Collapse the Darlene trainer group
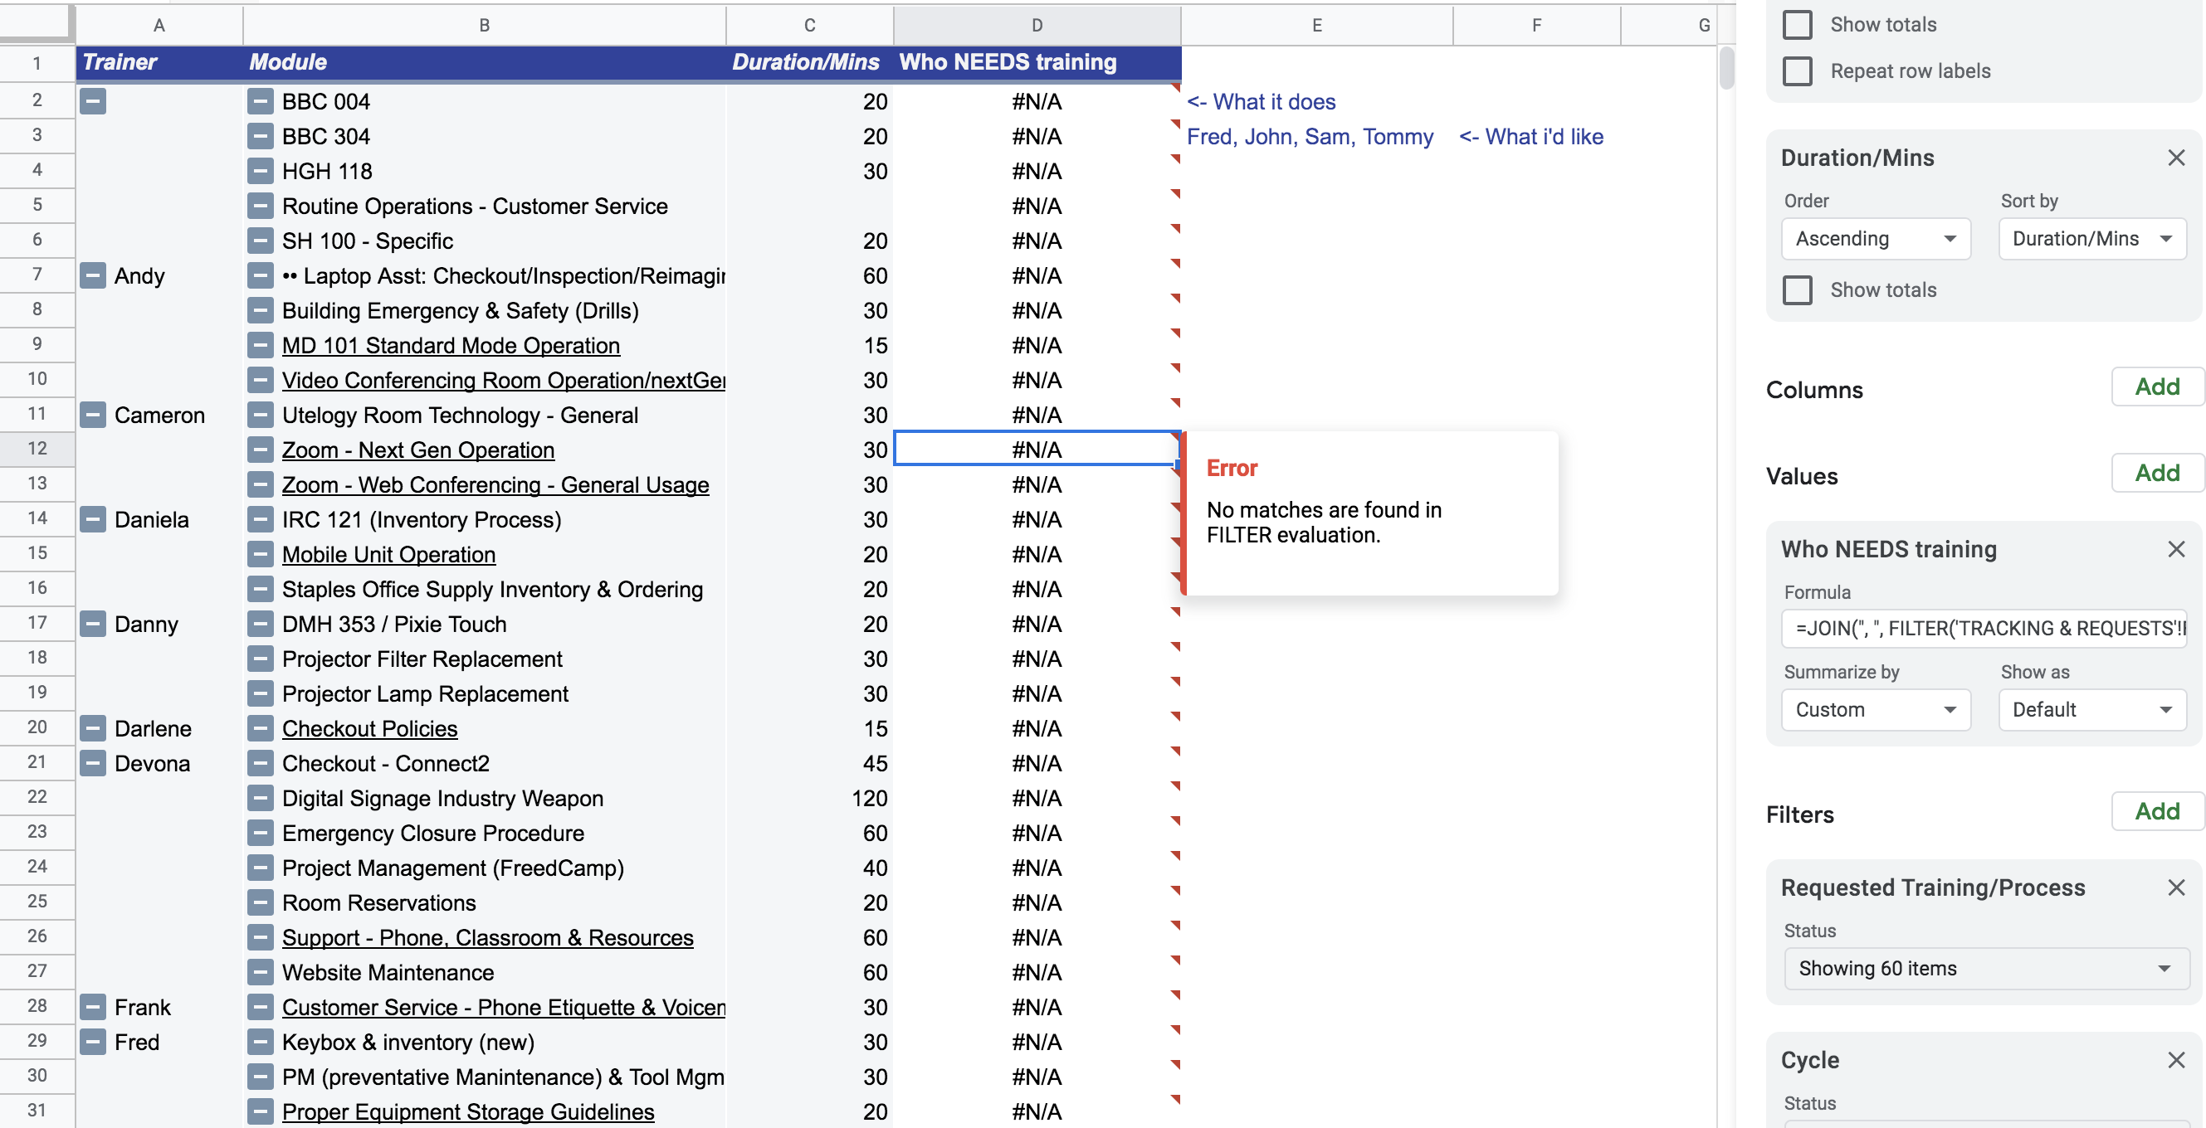The height and width of the screenshot is (1128, 2206). point(92,728)
